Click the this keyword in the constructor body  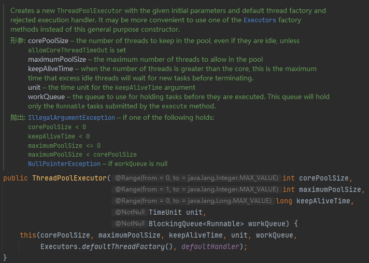pyautogui.click(x=28, y=235)
